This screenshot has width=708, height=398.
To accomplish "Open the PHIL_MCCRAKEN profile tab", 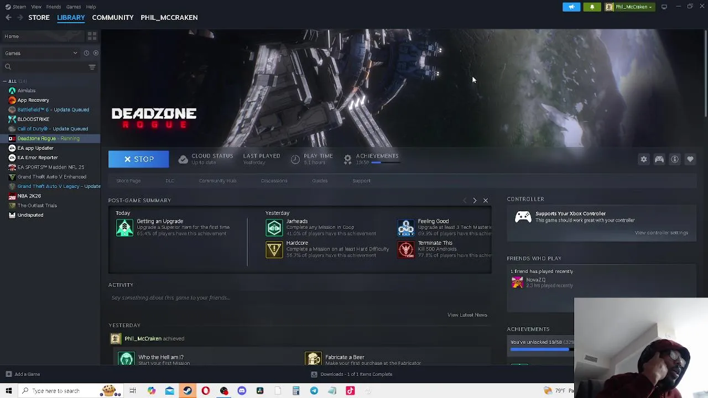I will click(x=169, y=17).
